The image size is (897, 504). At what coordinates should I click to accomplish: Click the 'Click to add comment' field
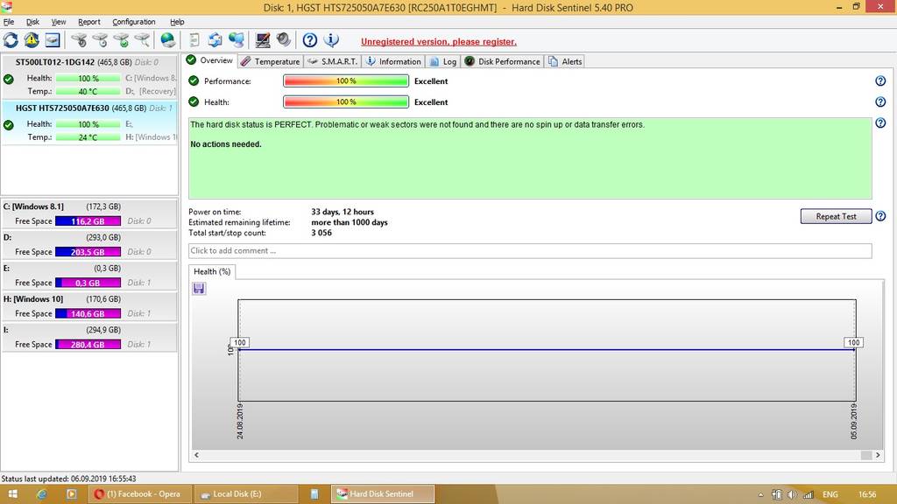[530, 251]
